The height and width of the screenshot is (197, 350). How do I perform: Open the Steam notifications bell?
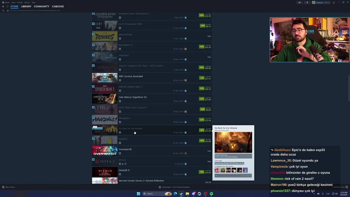pos(307,2)
